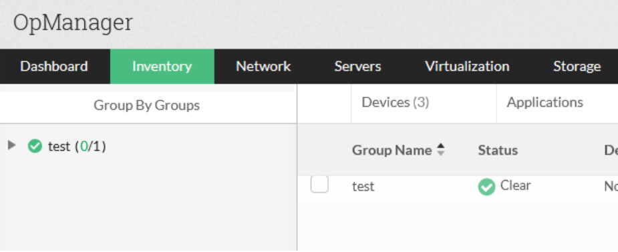Image resolution: width=618 pixels, height=252 pixels.
Task: Click the green Clear status icon
Action: pos(487,187)
